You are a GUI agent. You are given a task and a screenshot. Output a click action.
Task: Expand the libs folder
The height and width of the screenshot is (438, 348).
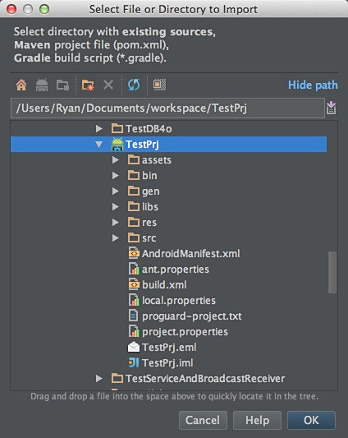pos(116,207)
